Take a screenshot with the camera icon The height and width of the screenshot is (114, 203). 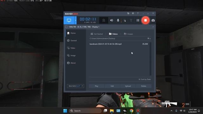(153, 20)
